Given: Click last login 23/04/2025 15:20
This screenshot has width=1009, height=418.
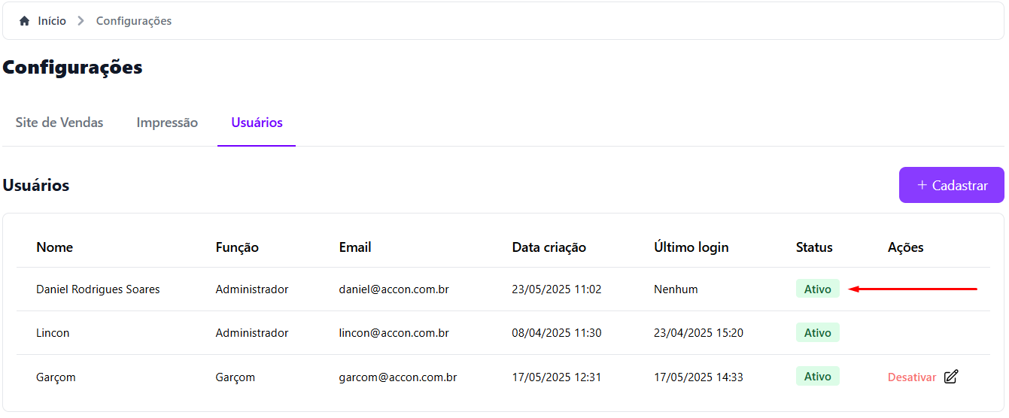Looking at the screenshot, I should pyautogui.click(x=699, y=333).
